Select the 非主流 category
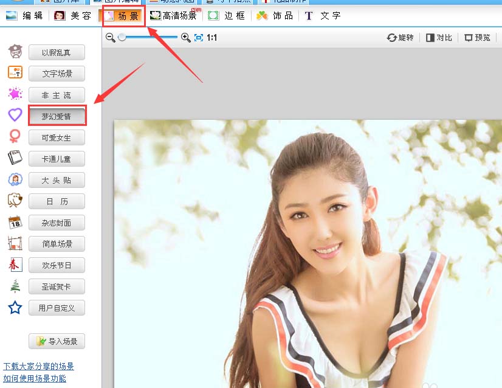This screenshot has width=502, height=388. pyautogui.click(x=57, y=95)
